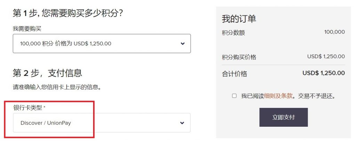The height and width of the screenshot is (141, 356).
Task: Click the 100,000 points value in order
Action: [x=334, y=32]
